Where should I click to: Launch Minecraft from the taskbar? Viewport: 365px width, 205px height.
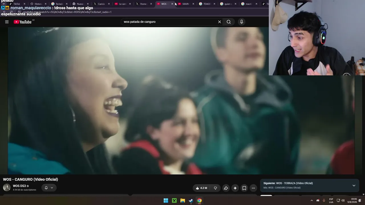(174, 200)
